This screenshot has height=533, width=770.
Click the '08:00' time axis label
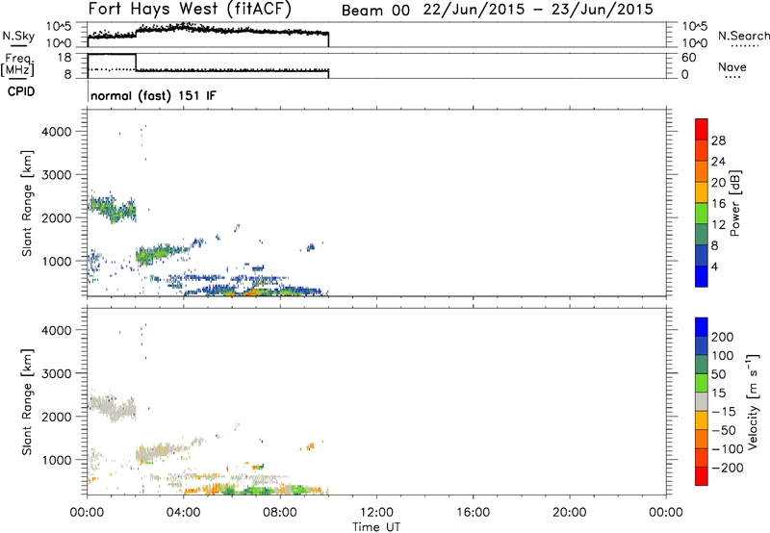pyautogui.click(x=280, y=513)
